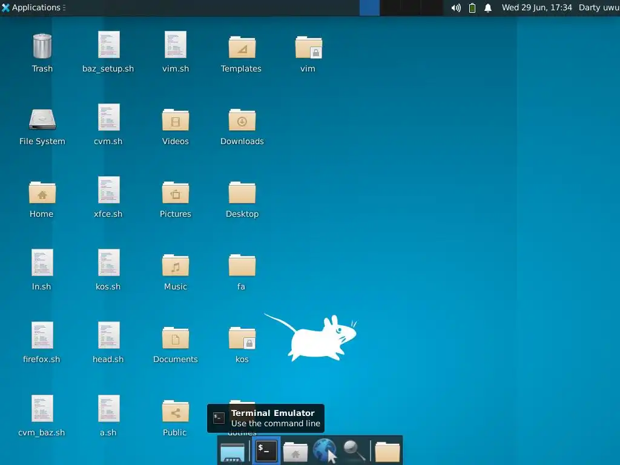This screenshot has width=620, height=465.
Task: Select the head.sh script file
Action: [108, 335]
